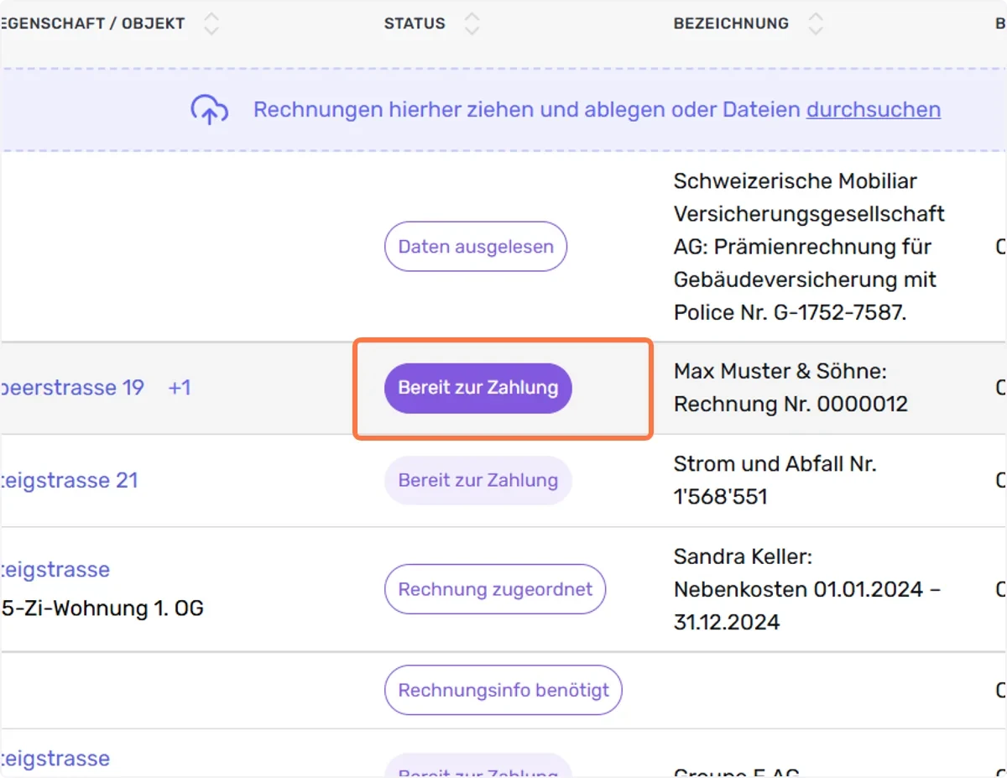Open the property link ending in 'beerstrasse 19'
Screen dimensions: 1007x778
(72, 388)
